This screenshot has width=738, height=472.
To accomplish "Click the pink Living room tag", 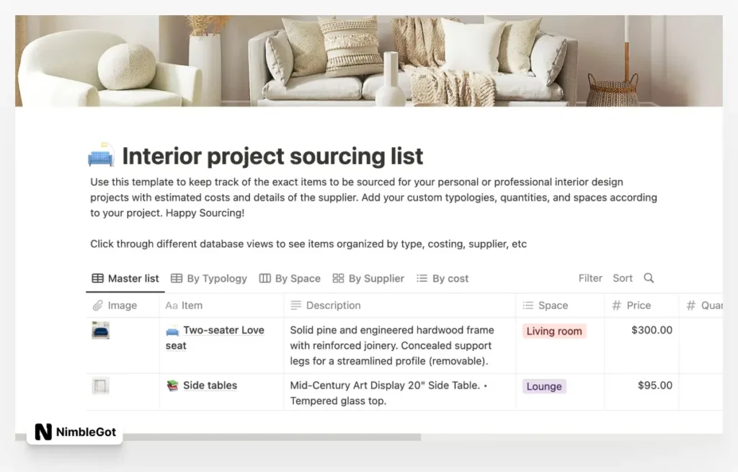I will pyautogui.click(x=553, y=331).
